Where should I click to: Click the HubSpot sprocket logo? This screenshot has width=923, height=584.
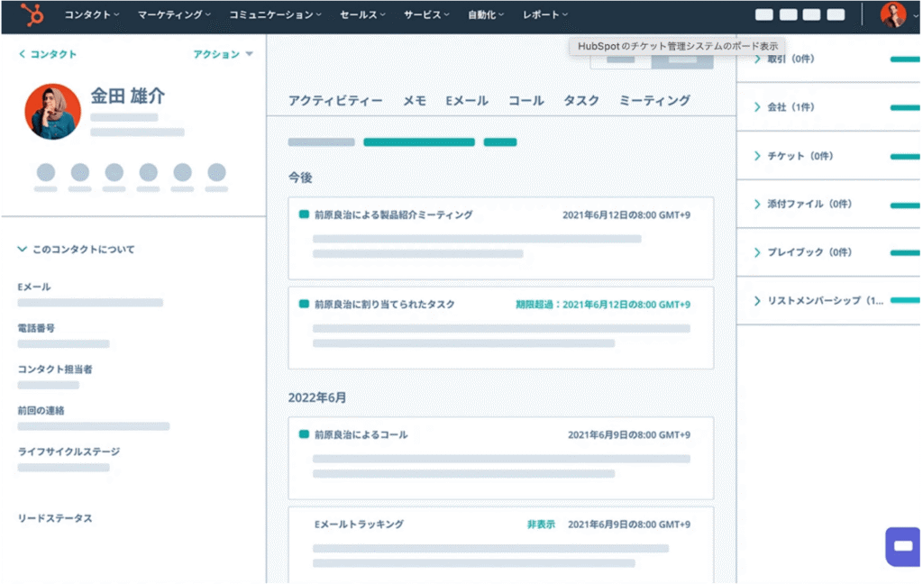pyautogui.click(x=32, y=15)
